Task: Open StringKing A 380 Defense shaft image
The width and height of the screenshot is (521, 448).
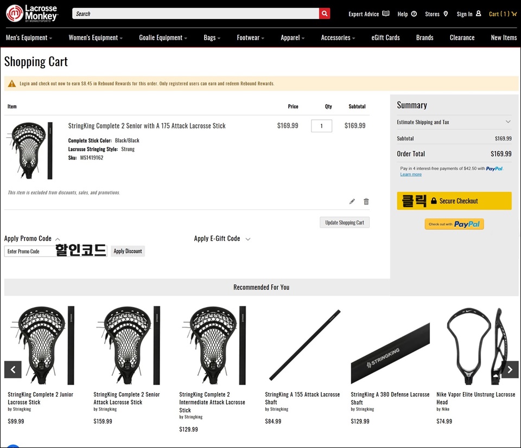Action: pyautogui.click(x=390, y=353)
